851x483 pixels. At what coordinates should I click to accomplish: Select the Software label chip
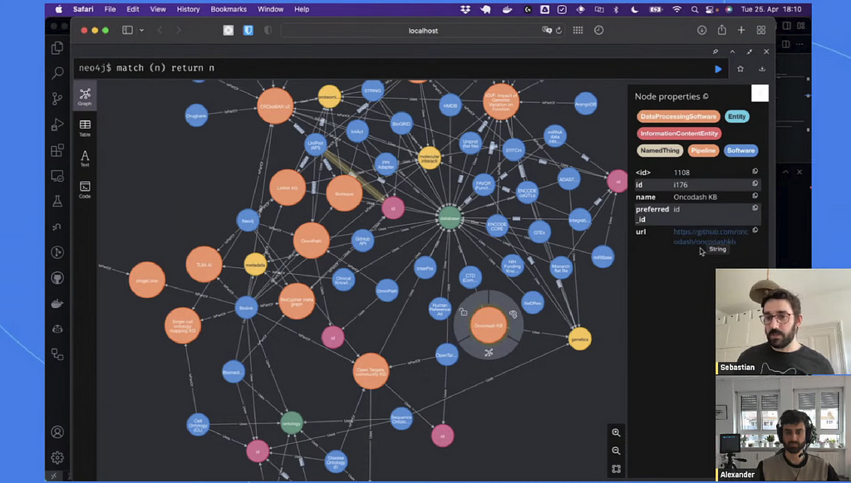pos(740,151)
